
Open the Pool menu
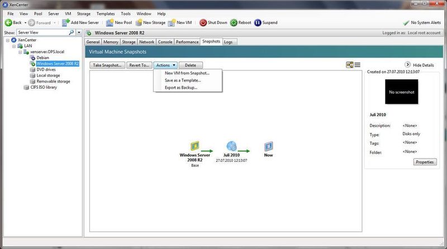[x=38, y=13]
